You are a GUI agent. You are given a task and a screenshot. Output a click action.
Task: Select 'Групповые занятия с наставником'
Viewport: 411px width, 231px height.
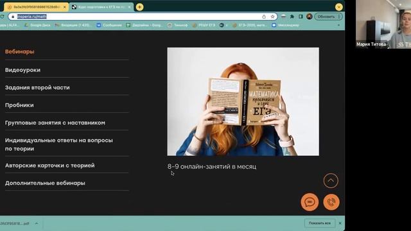pyautogui.click(x=55, y=123)
